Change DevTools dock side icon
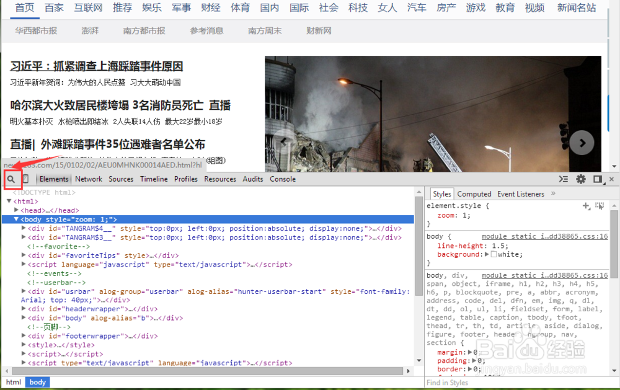This screenshot has width=620, height=390. pos(598,179)
